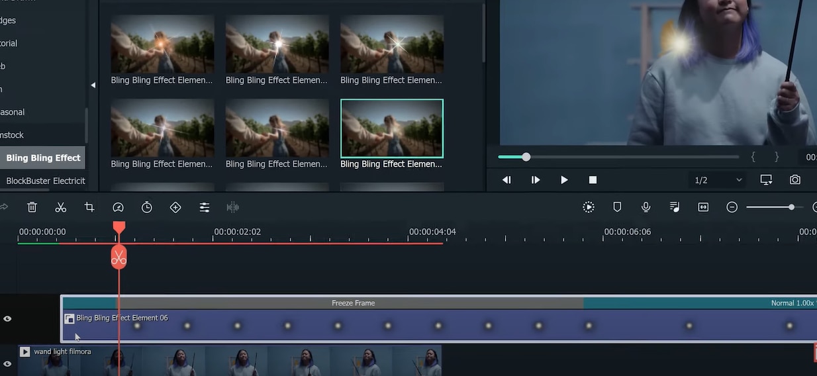Stop playback with the square Stop button
817x376 pixels.
pos(593,180)
